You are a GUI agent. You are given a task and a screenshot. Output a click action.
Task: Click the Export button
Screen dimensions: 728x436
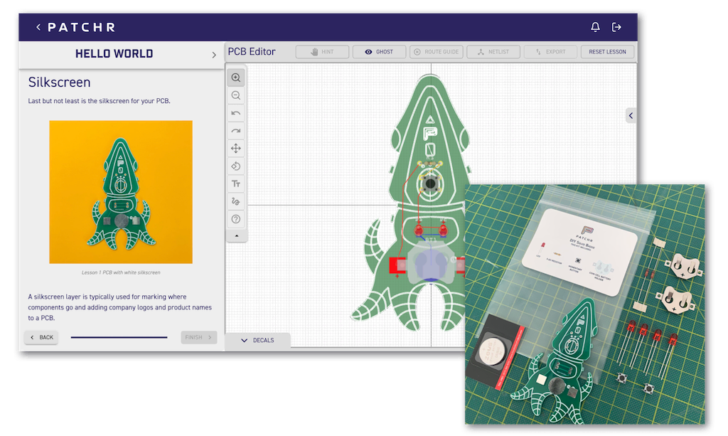click(550, 52)
